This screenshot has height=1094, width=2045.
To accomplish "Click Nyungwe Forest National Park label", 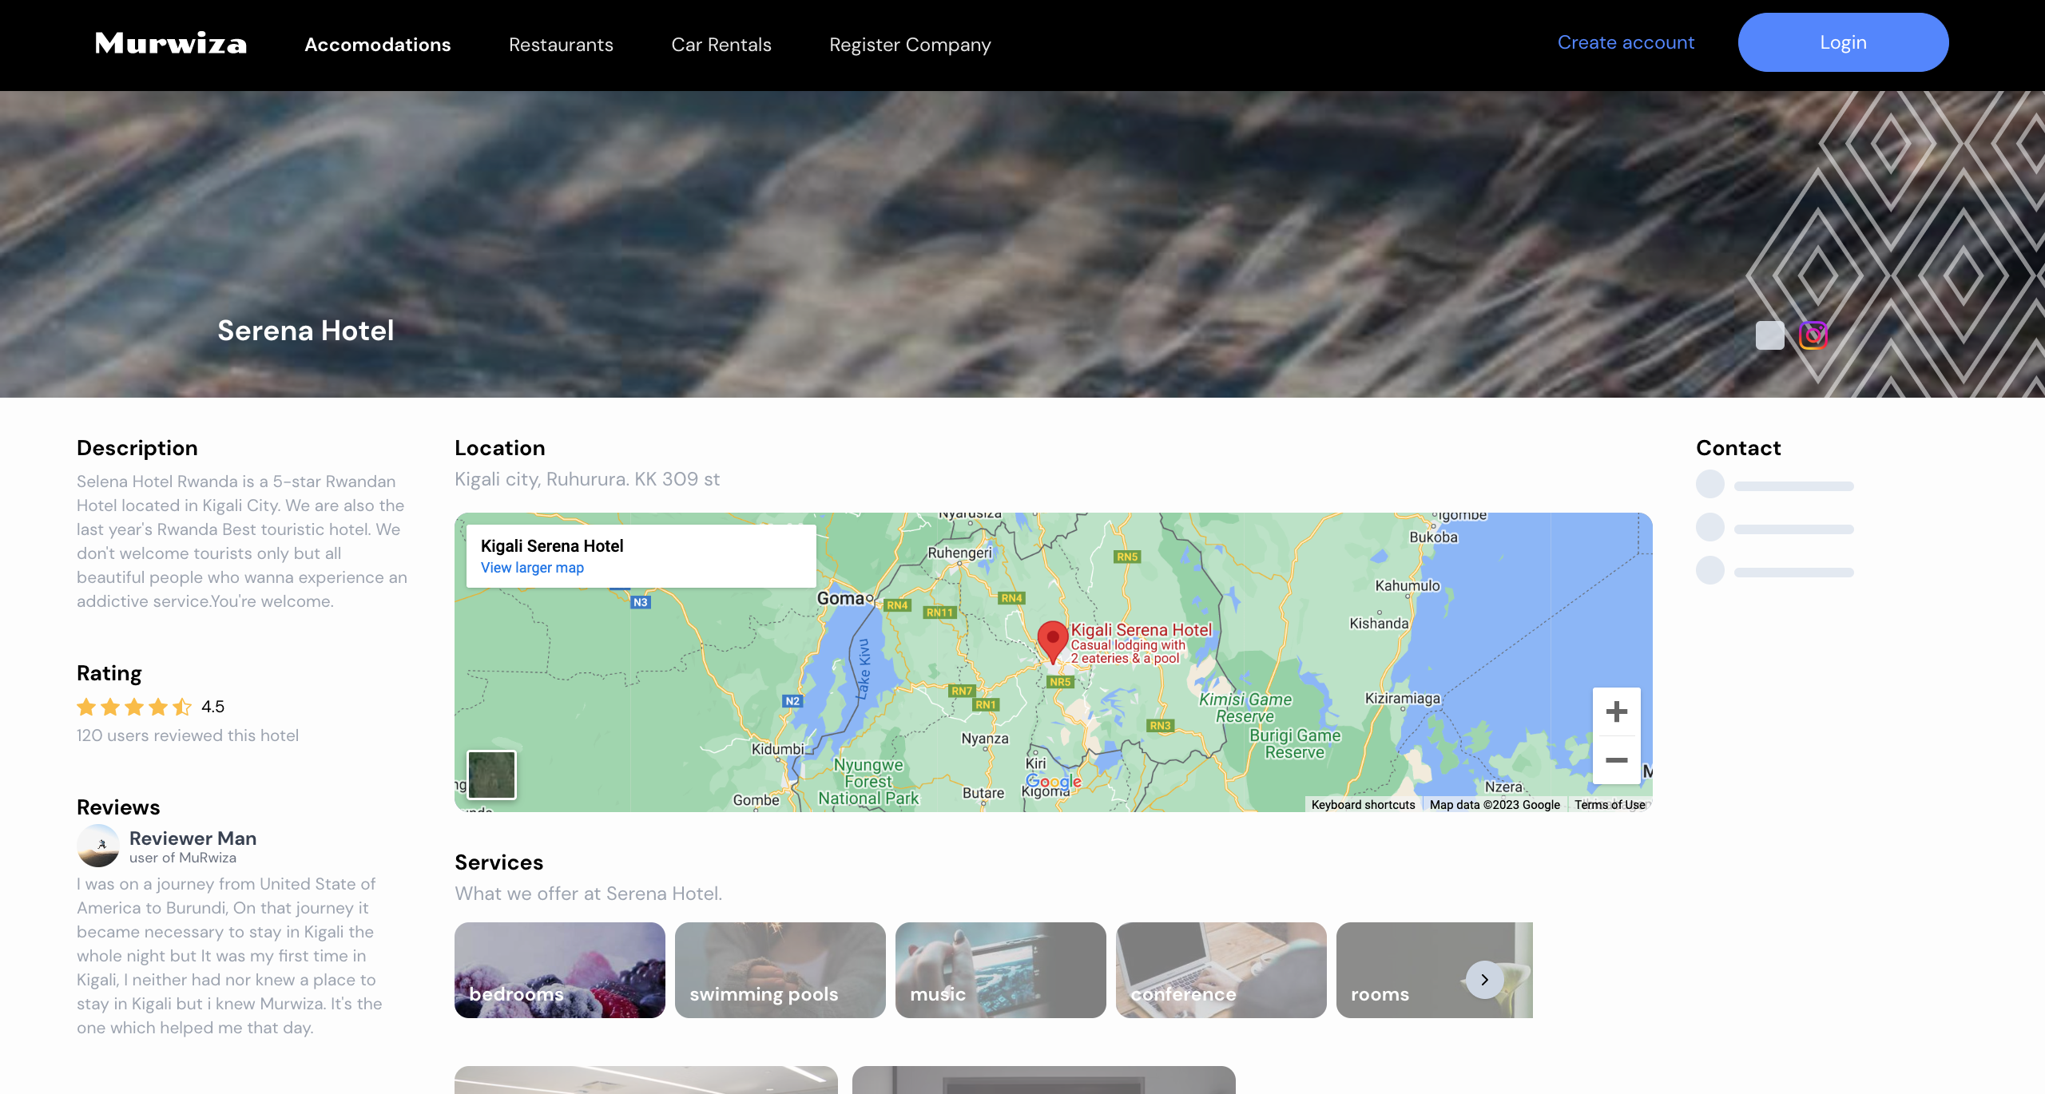I will 868,782.
